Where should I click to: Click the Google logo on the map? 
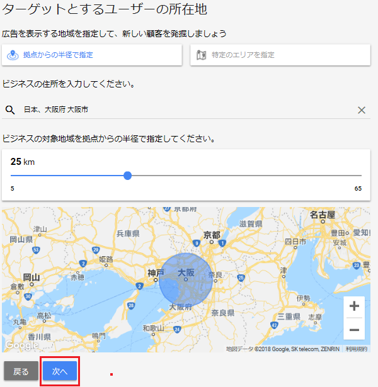pyautogui.click(x=21, y=345)
